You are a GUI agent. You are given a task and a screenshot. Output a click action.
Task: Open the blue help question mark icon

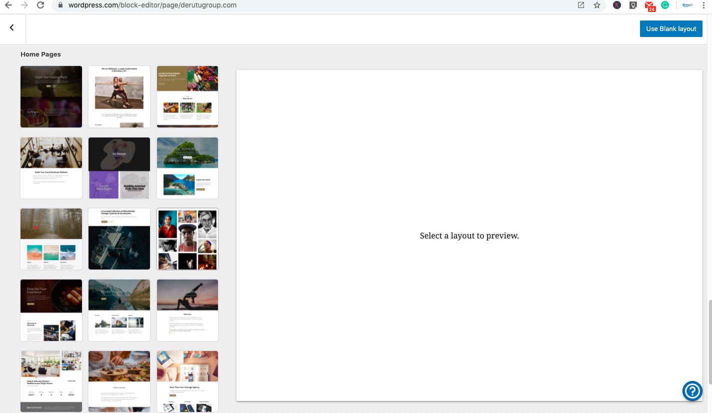click(x=692, y=391)
